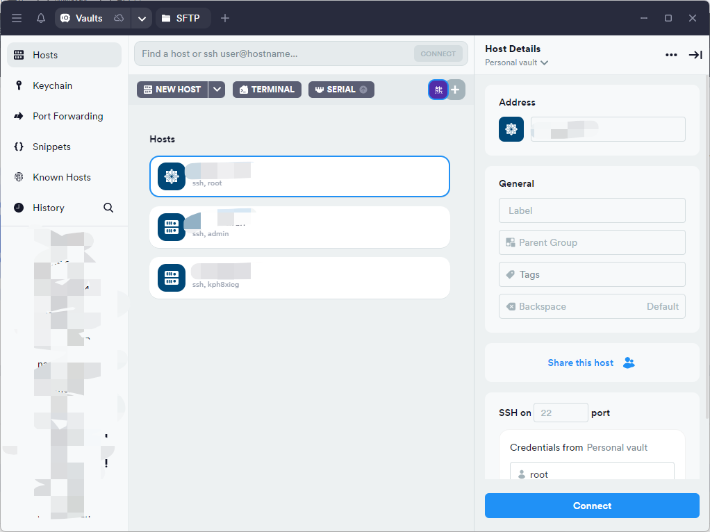
Task: Open the hamburger menu
Action: pyautogui.click(x=17, y=18)
